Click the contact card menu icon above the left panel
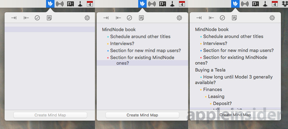This screenshot has width=288, height=129. (x=71, y=4)
